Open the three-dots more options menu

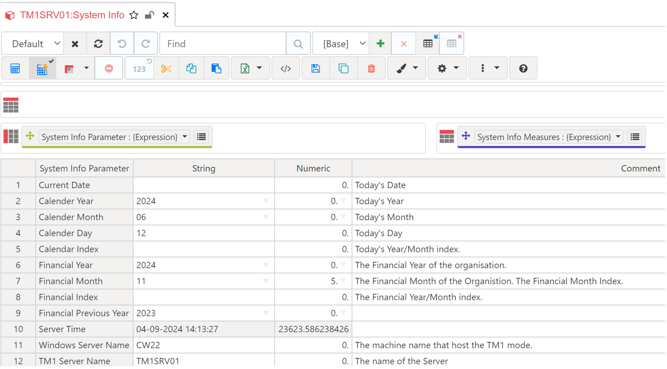tap(488, 69)
